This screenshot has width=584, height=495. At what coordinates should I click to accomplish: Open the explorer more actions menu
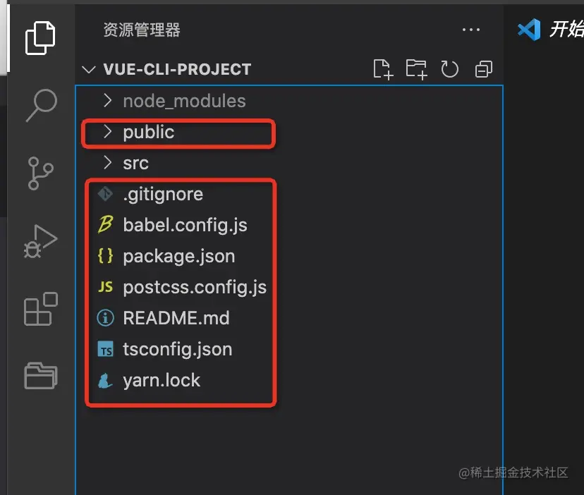point(470,30)
